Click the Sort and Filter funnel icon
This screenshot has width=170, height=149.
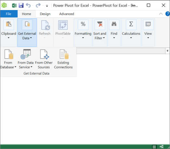pyautogui.click(x=100, y=25)
